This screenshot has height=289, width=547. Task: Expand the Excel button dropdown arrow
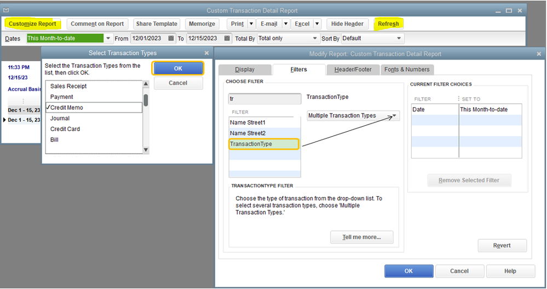click(x=317, y=23)
